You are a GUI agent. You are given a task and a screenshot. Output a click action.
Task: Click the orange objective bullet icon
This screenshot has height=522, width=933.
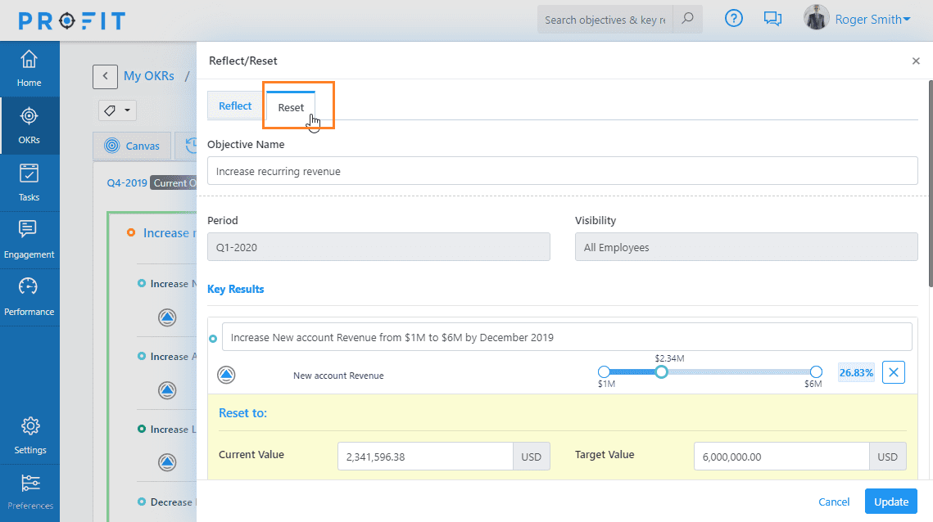tap(131, 232)
